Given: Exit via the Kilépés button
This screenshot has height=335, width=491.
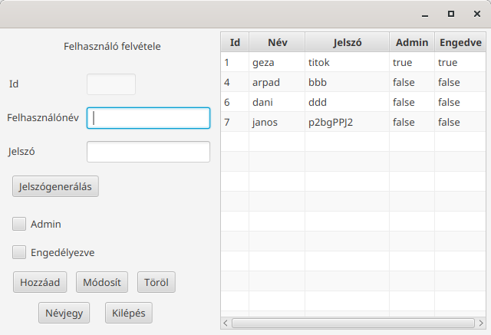Looking at the screenshot, I should point(129,313).
